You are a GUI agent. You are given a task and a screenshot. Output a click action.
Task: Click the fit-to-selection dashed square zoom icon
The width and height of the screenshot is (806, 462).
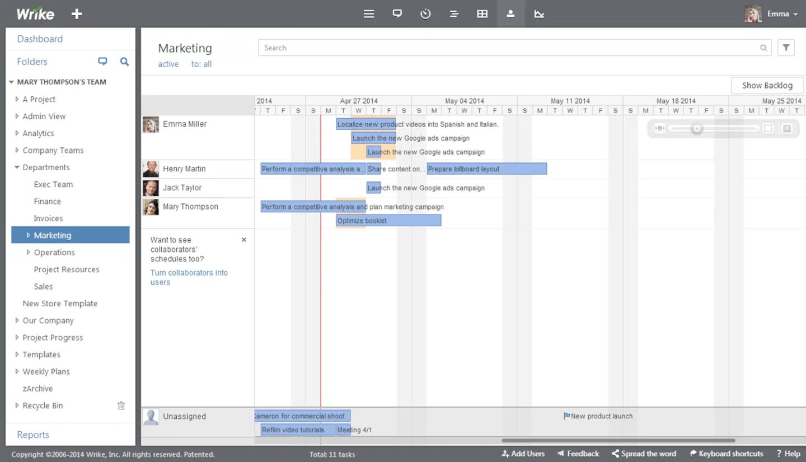point(768,129)
